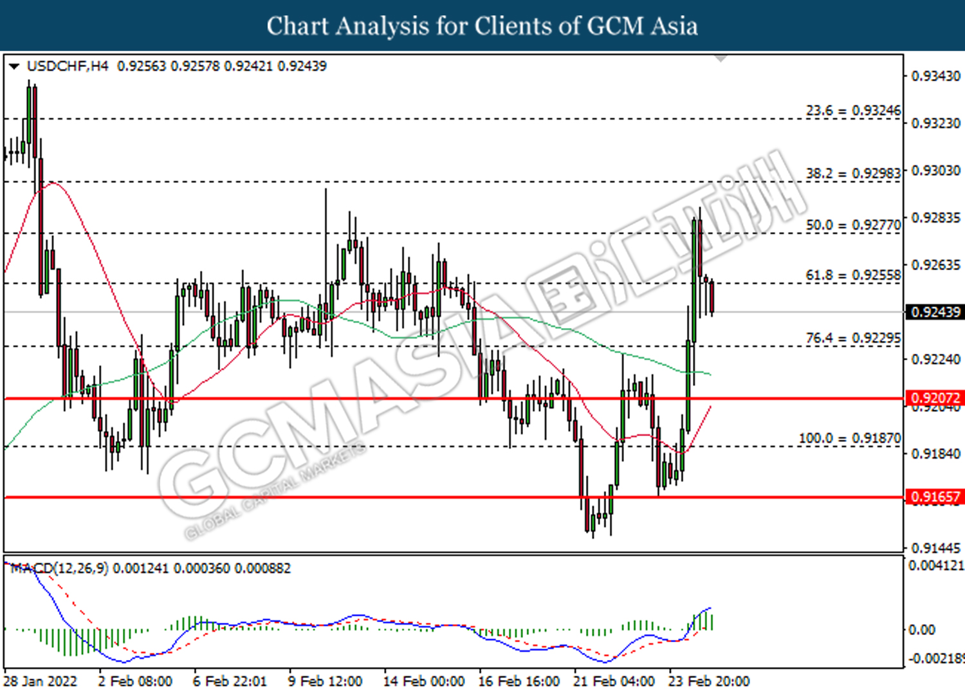This screenshot has width=965, height=689.
Task: Click the 0.91840 price axis value
Action: coord(936,454)
